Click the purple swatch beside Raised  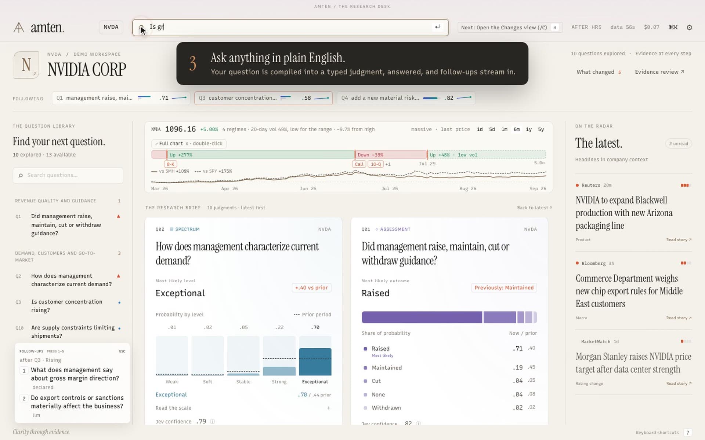coord(365,349)
